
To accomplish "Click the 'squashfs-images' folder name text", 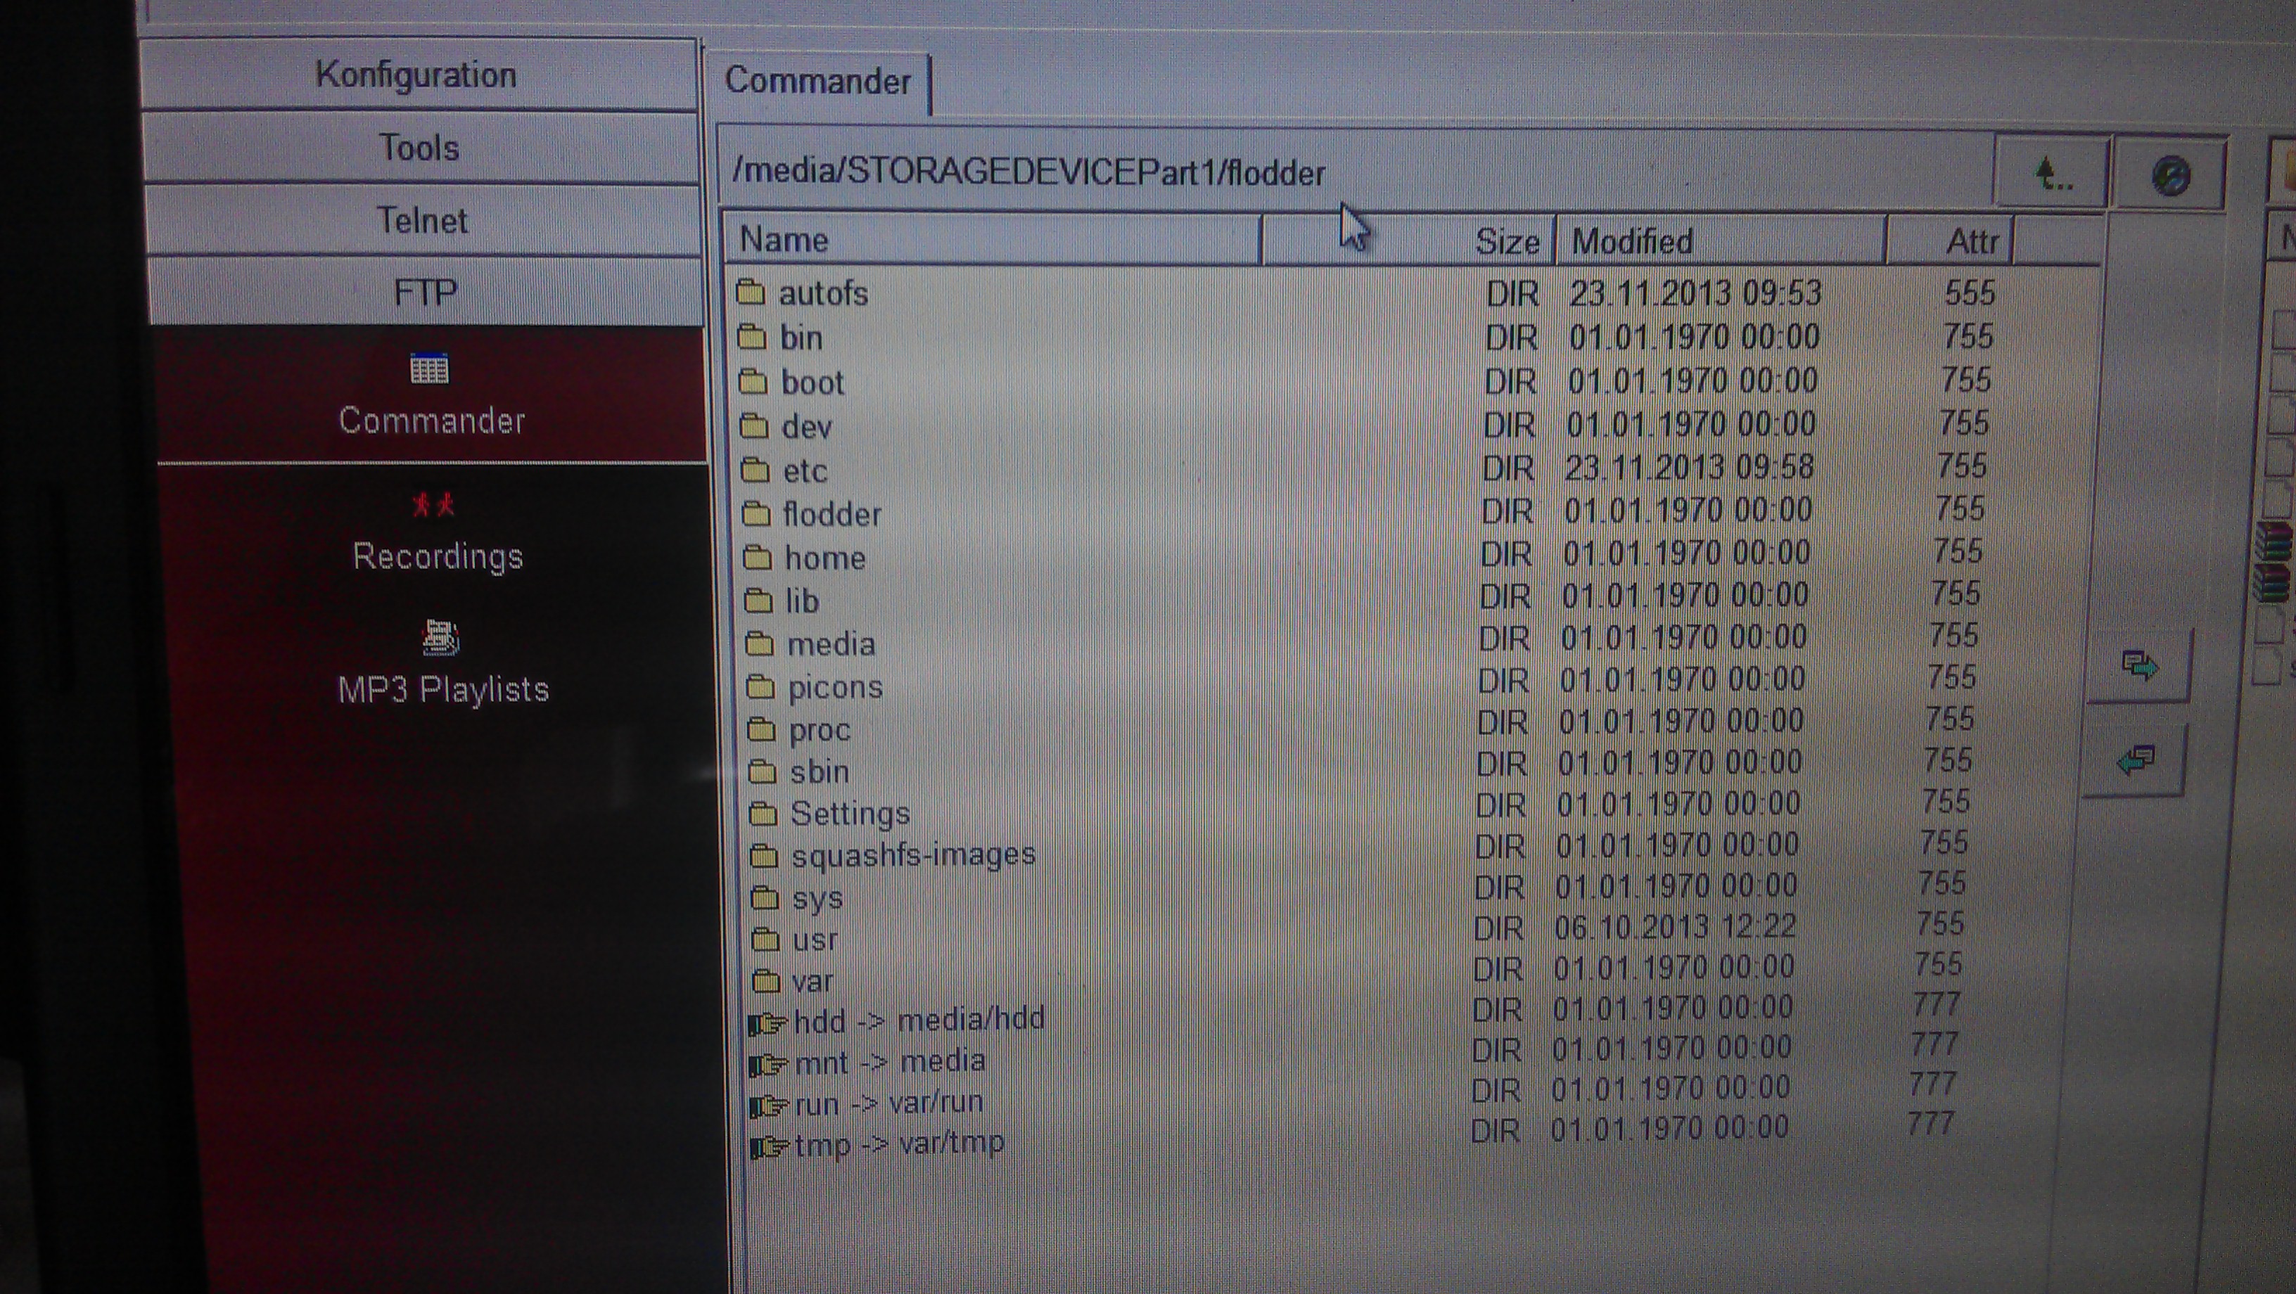I will (x=914, y=856).
